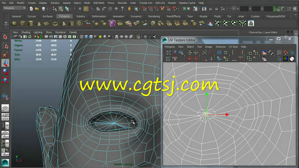This screenshot has width=299, height=168.
Task: Open the shelf options dropdown arrow
Action: [6, 26]
